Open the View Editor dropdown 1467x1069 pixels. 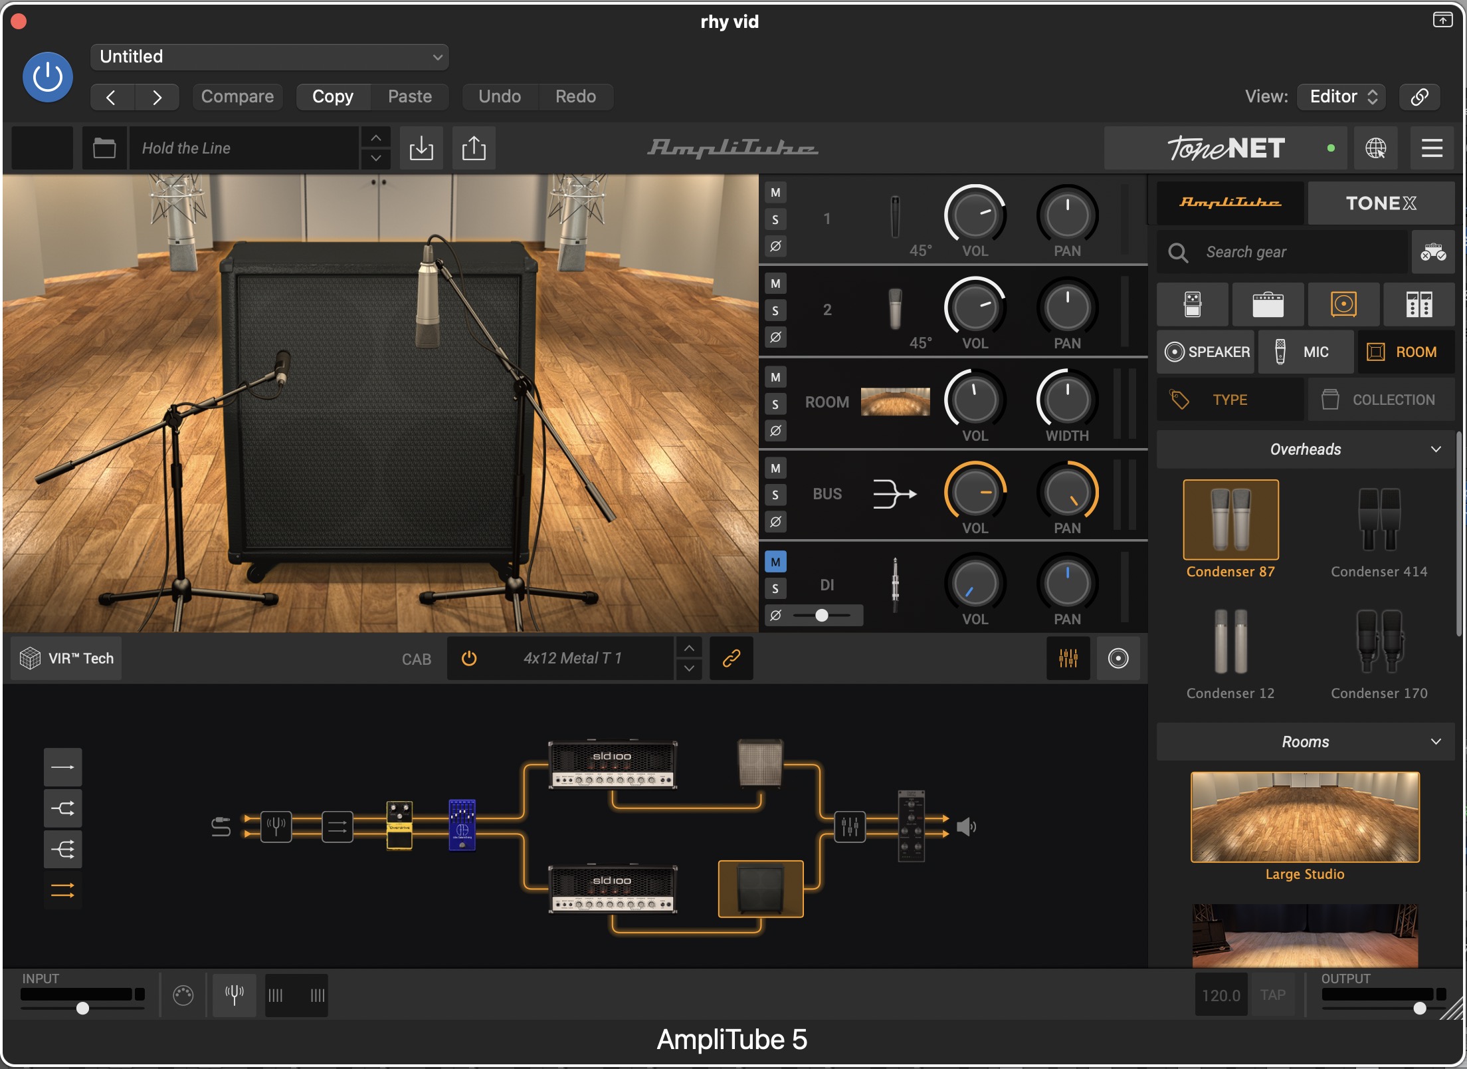tap(1342, 96)
